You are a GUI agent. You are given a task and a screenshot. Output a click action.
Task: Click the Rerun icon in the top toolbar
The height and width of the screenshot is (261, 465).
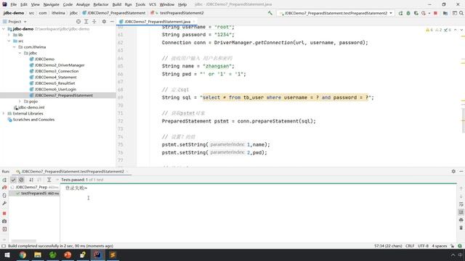tap(400, 13)
